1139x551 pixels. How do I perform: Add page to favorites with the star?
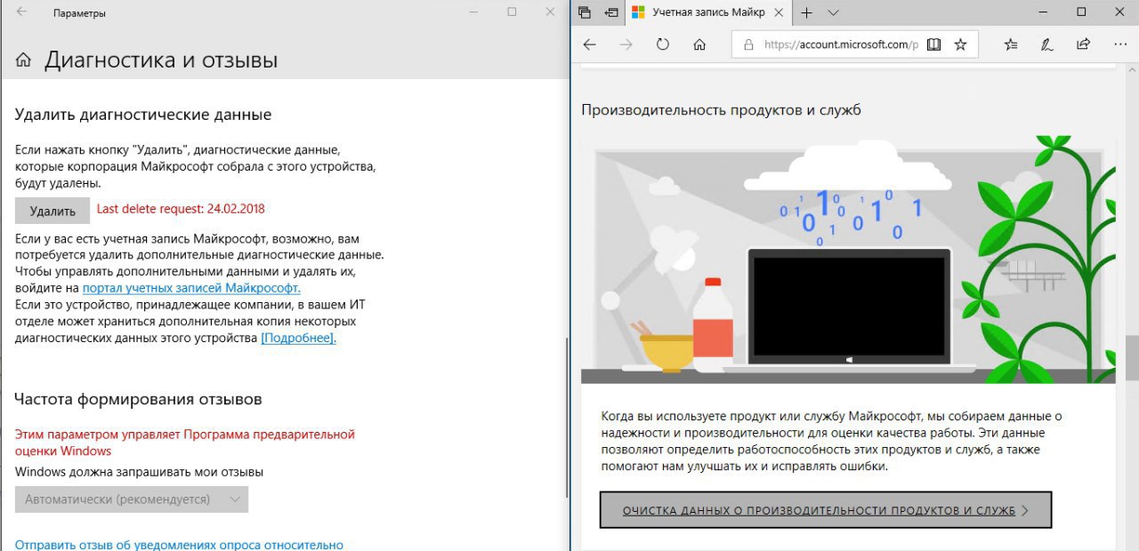(960, 44)
